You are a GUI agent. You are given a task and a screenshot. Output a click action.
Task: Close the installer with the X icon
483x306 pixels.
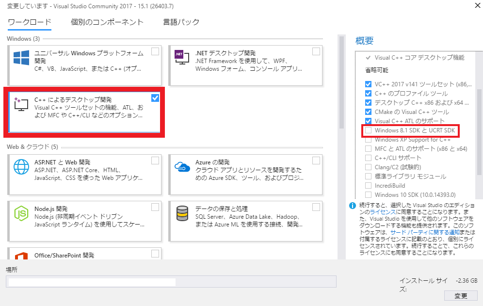point(478,5)
